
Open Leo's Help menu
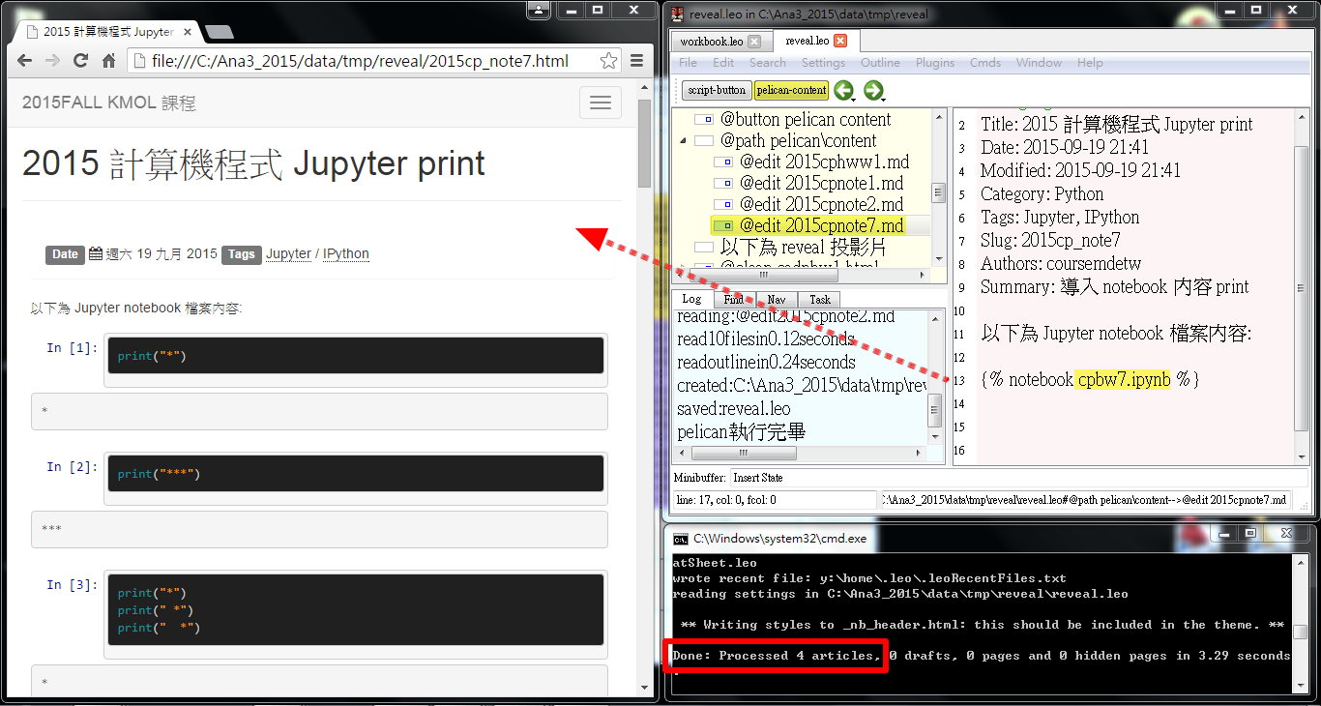tap(1090, 63)
